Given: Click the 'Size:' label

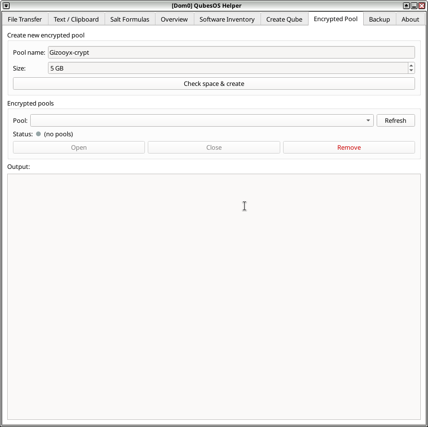Looking at the screenshot, I should (19, 68).
